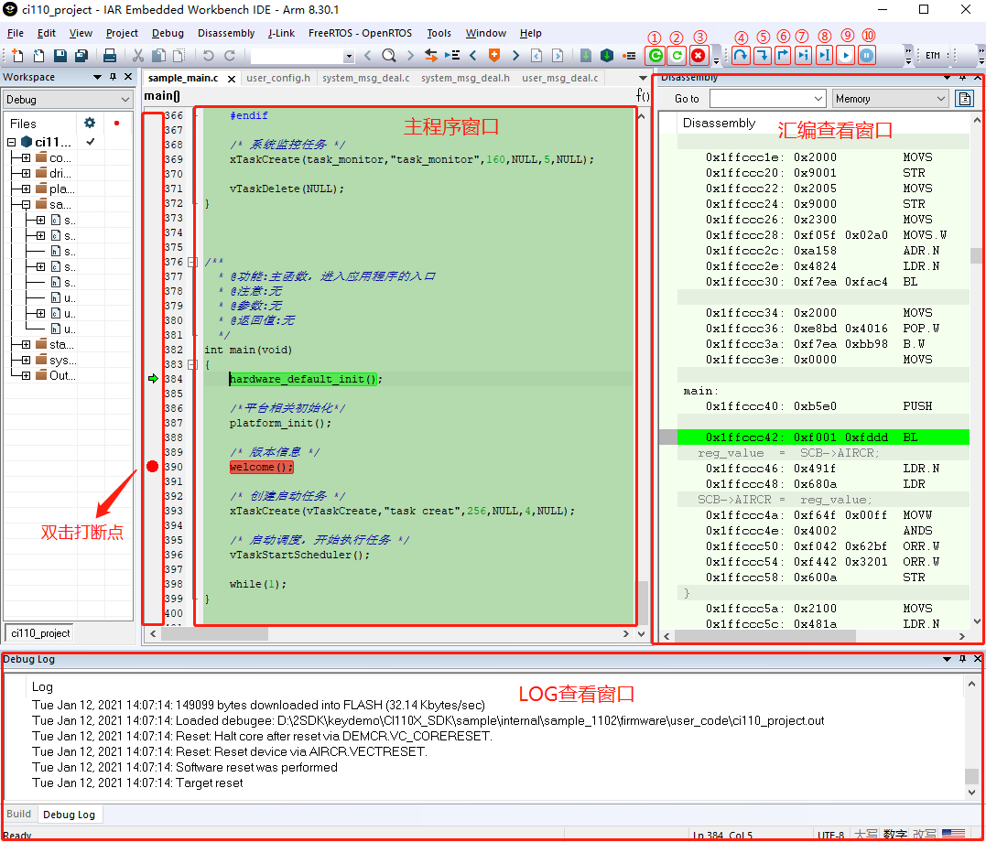Image resolution: width=986 pixels, height=842 pixels.
Task: Open the Project menu
Action: pos(122,33)
